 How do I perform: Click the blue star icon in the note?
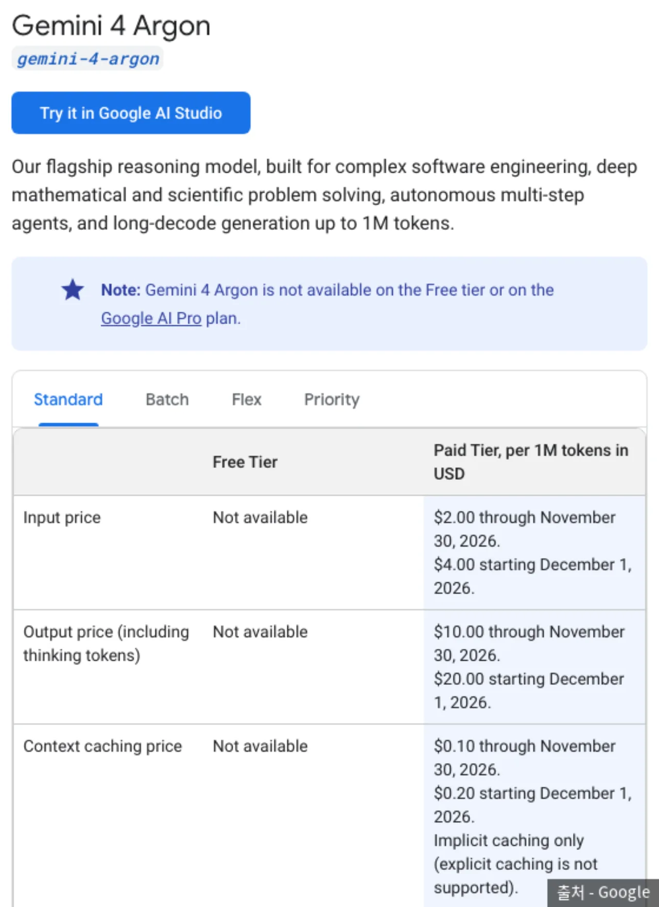click(x=73, y=290)
